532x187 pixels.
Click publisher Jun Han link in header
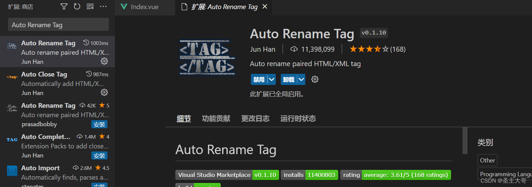(x=263, y=49)
